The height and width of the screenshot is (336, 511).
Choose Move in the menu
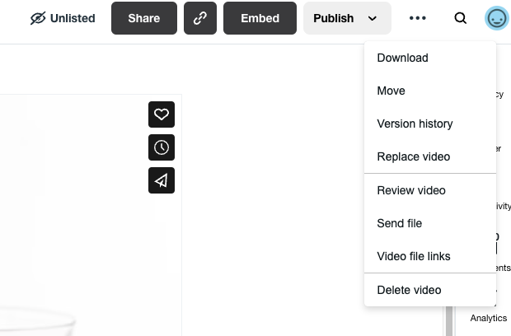(391, 91)
